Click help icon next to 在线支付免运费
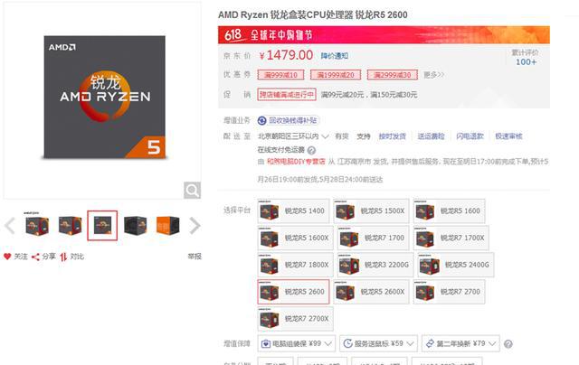The height and width of the screenshot is (365, 579). pos(311,150)
